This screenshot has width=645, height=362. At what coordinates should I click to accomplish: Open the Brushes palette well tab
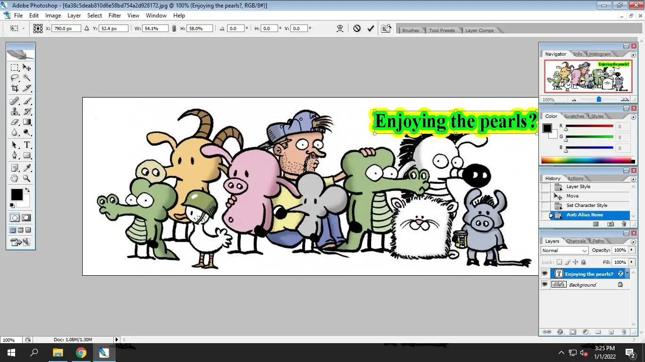(410, 30)
